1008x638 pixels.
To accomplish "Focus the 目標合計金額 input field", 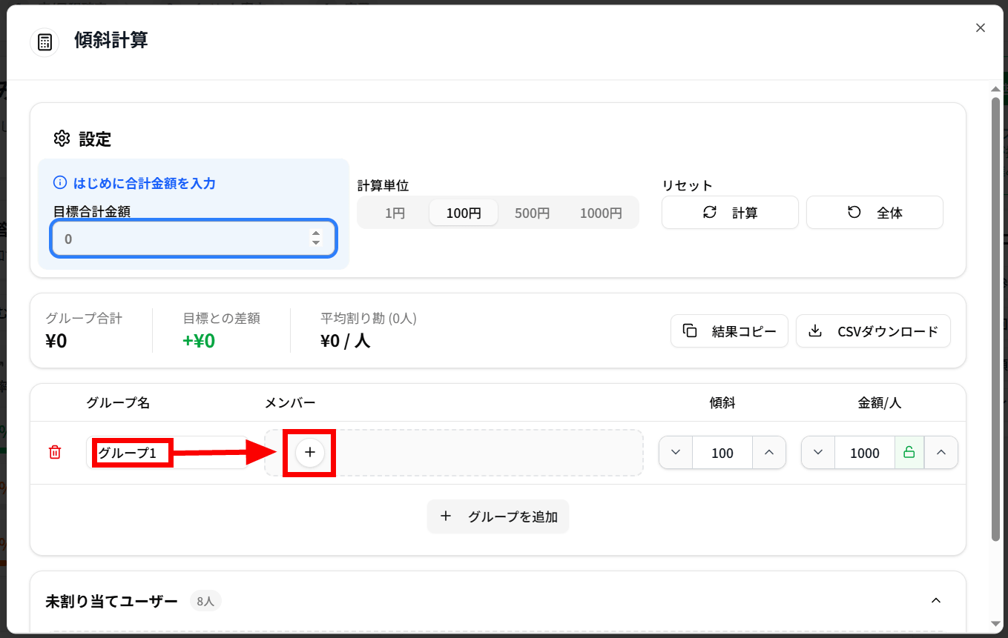I will point(185,239).
